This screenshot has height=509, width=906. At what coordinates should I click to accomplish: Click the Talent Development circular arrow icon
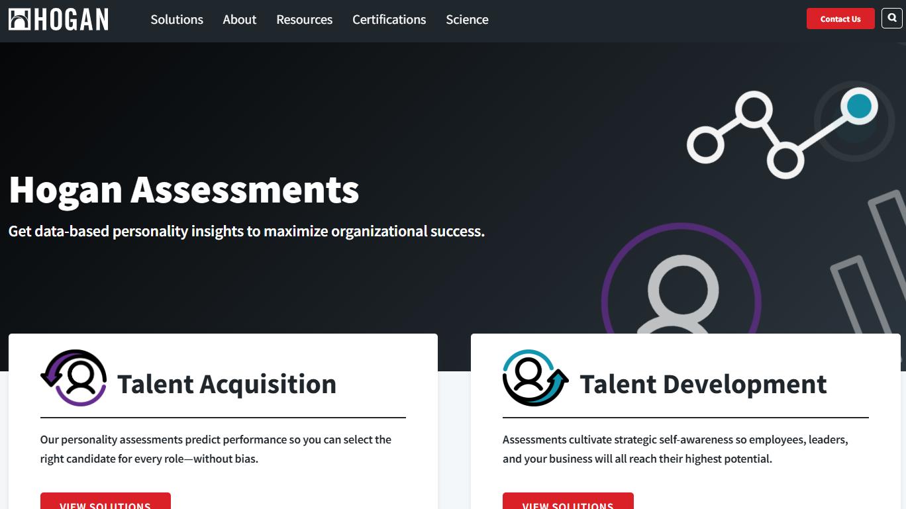click(x=535, y=378)
